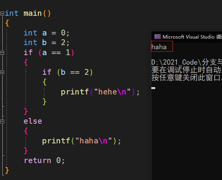Place cursor on 'int a = 0;' line
Viewport: 222px width, 180px height.
coord(47,33)
